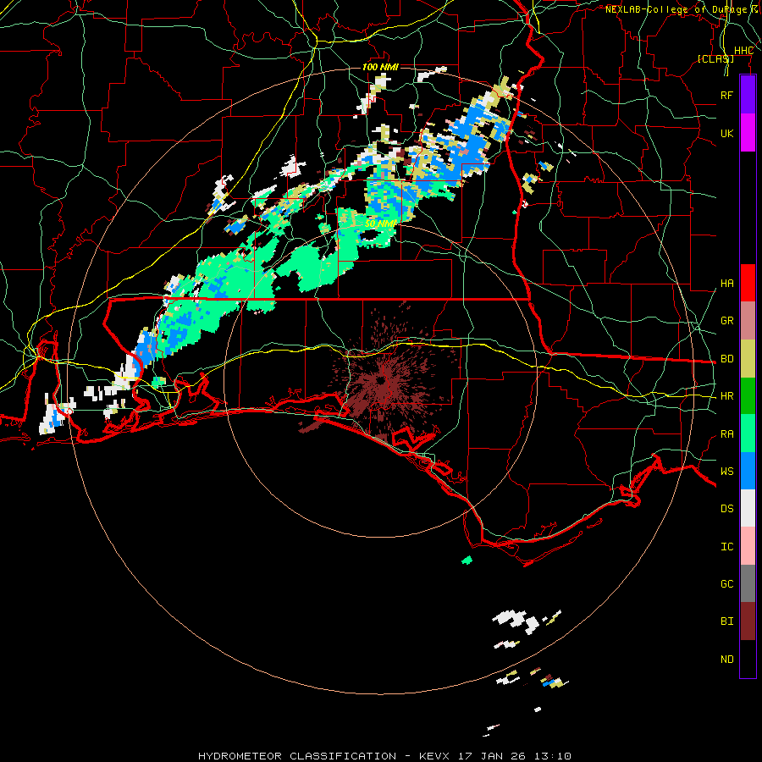Click the HYDROMETEOR CLASSIFICATION title text
Image resolution: width=762 pixels, height=762 pixels.
point(297,756)
